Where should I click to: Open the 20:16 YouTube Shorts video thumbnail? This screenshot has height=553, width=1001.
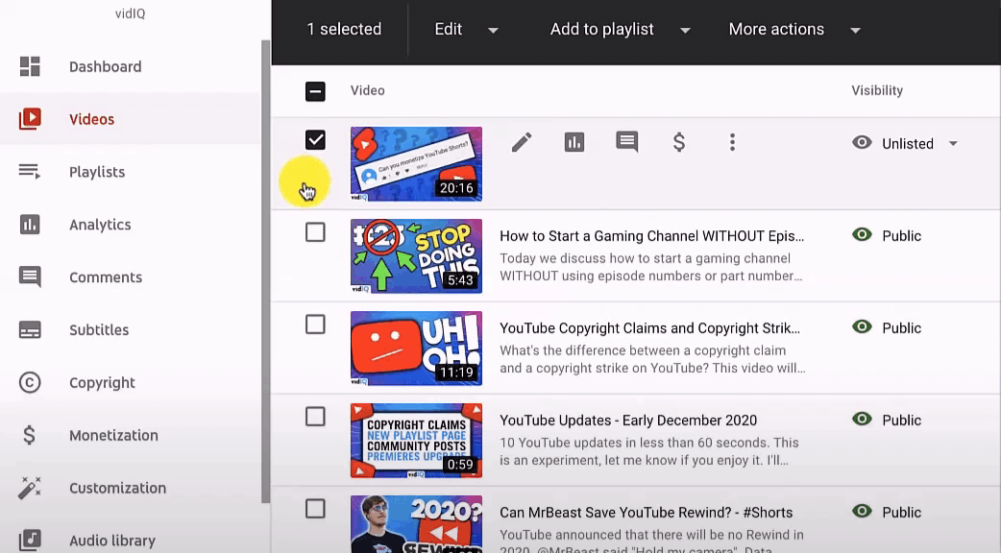(416, 164)
